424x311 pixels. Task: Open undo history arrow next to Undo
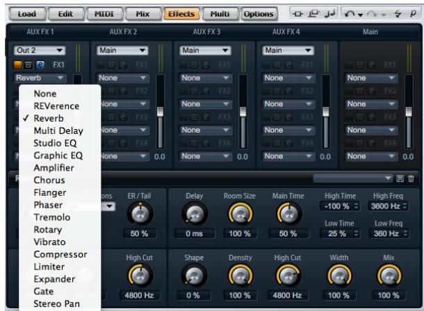[x=361, y=15]
